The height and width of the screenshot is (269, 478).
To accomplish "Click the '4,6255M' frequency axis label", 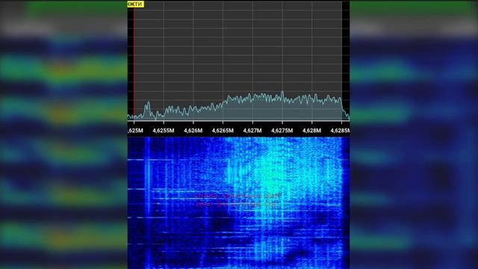I will [x=164, y=131].
